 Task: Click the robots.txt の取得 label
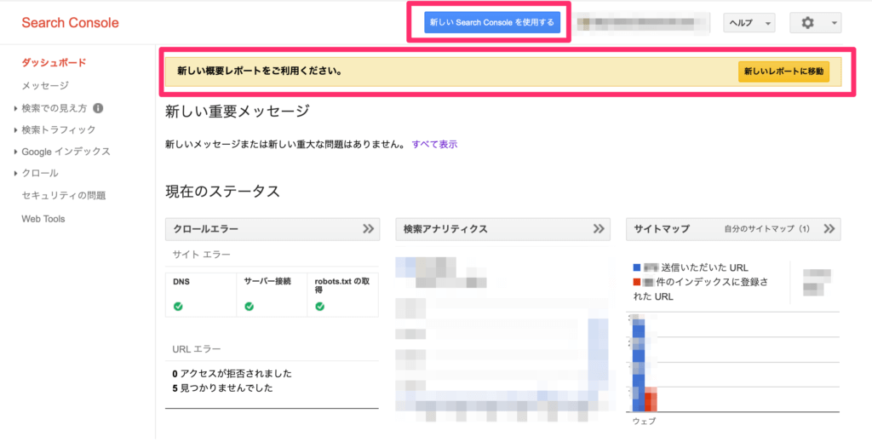[342, 286]
